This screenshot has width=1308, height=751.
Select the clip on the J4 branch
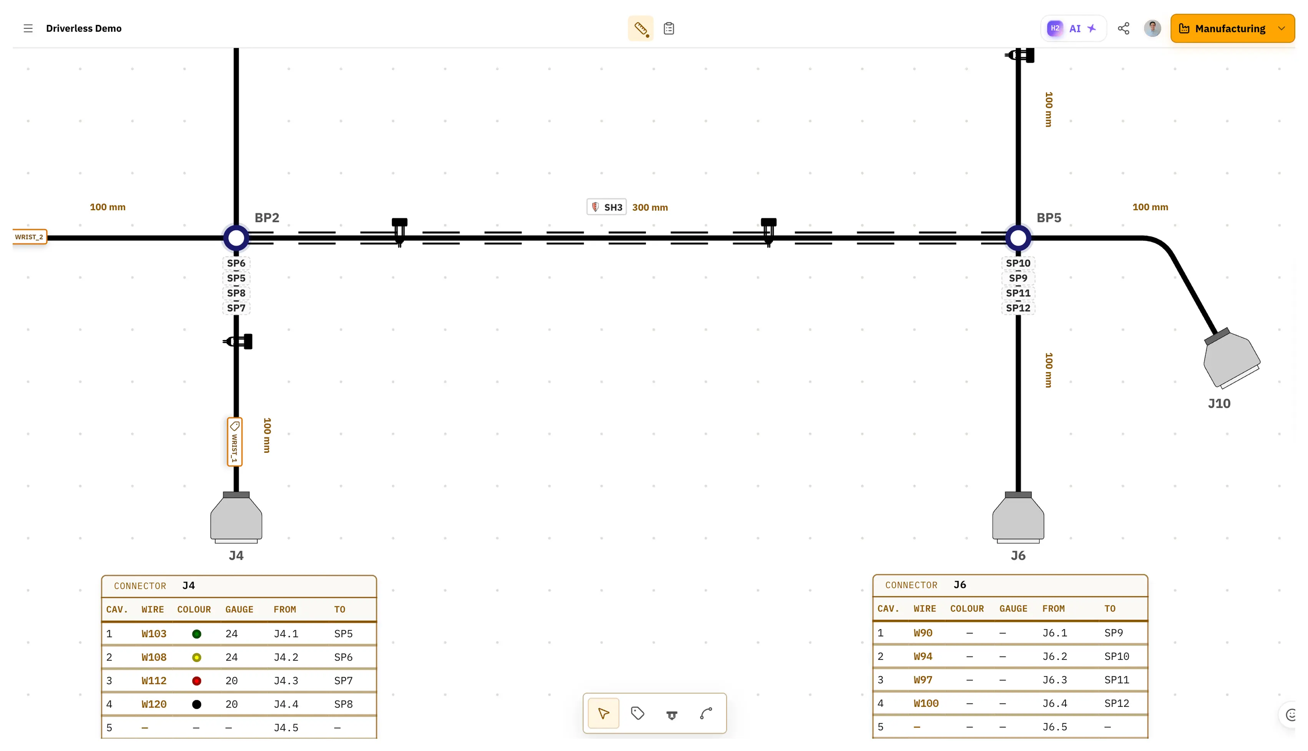pyautogui.click(x=238, y=341)
